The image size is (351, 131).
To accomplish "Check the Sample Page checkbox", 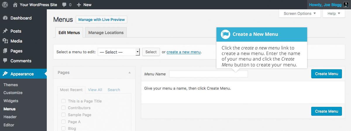I will 63,115.
